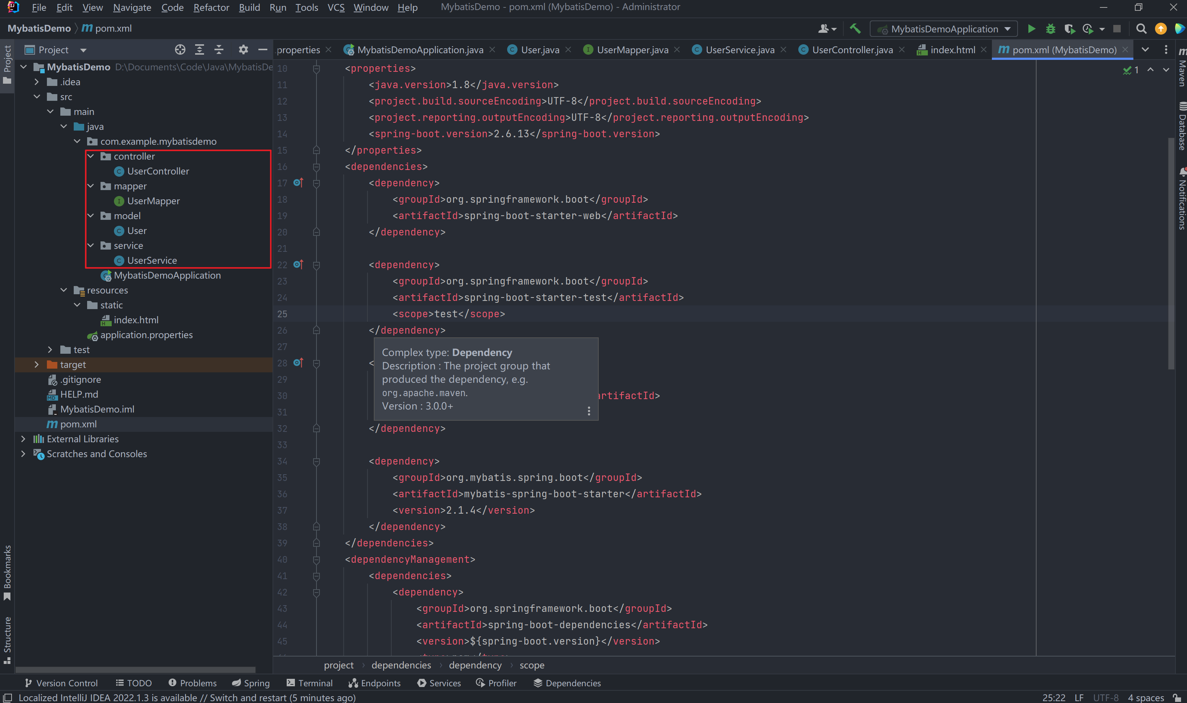
Task: Open Search Everywhere magnifier icon
Action: pyautogui.click(x=1141, y=29)
